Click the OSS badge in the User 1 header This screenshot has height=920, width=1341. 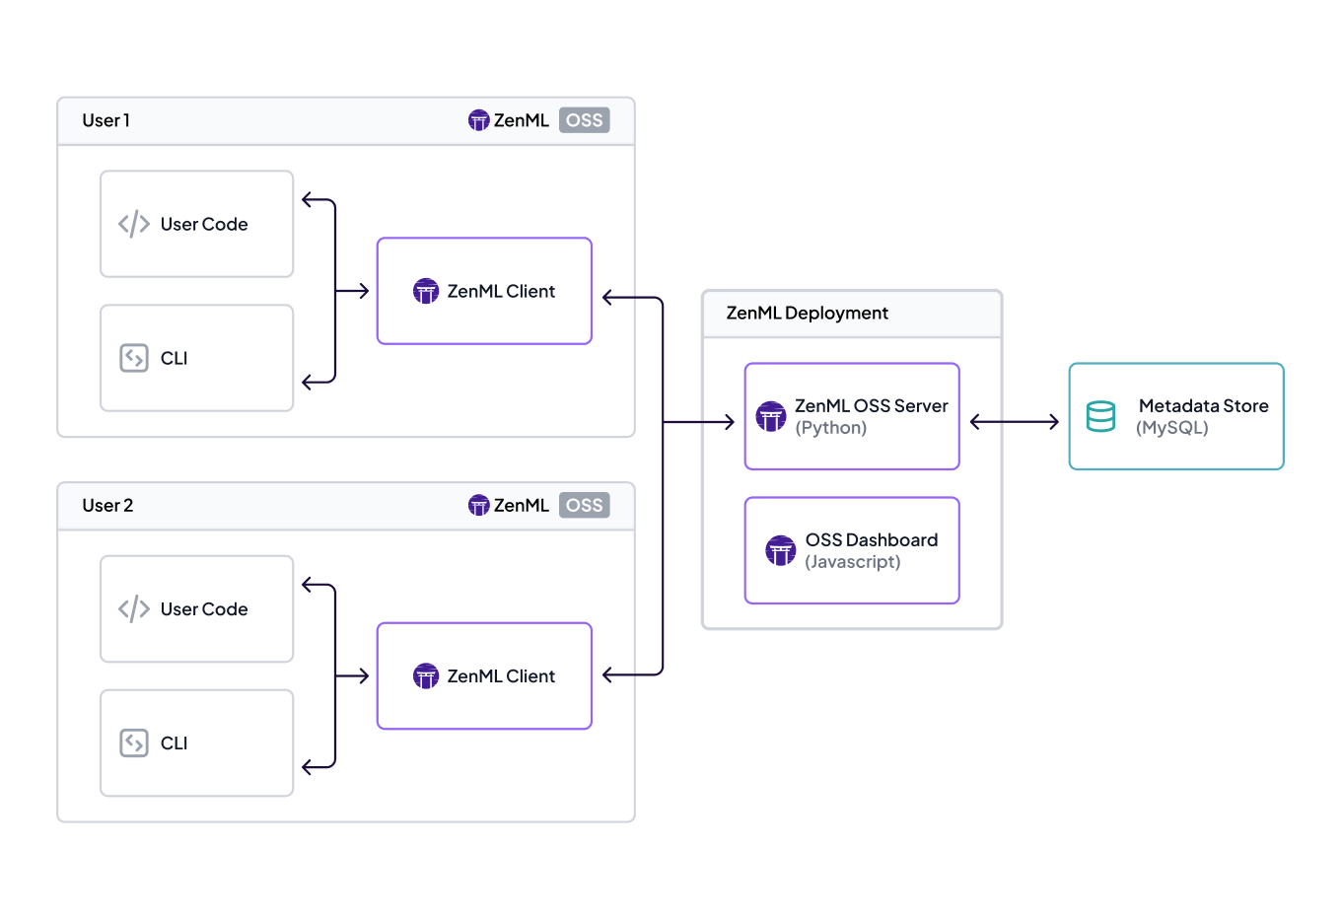(584, 119)
